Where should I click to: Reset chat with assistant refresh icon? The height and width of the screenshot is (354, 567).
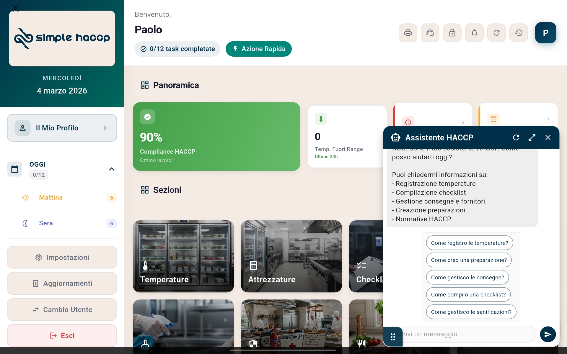(x=516, y=137)
